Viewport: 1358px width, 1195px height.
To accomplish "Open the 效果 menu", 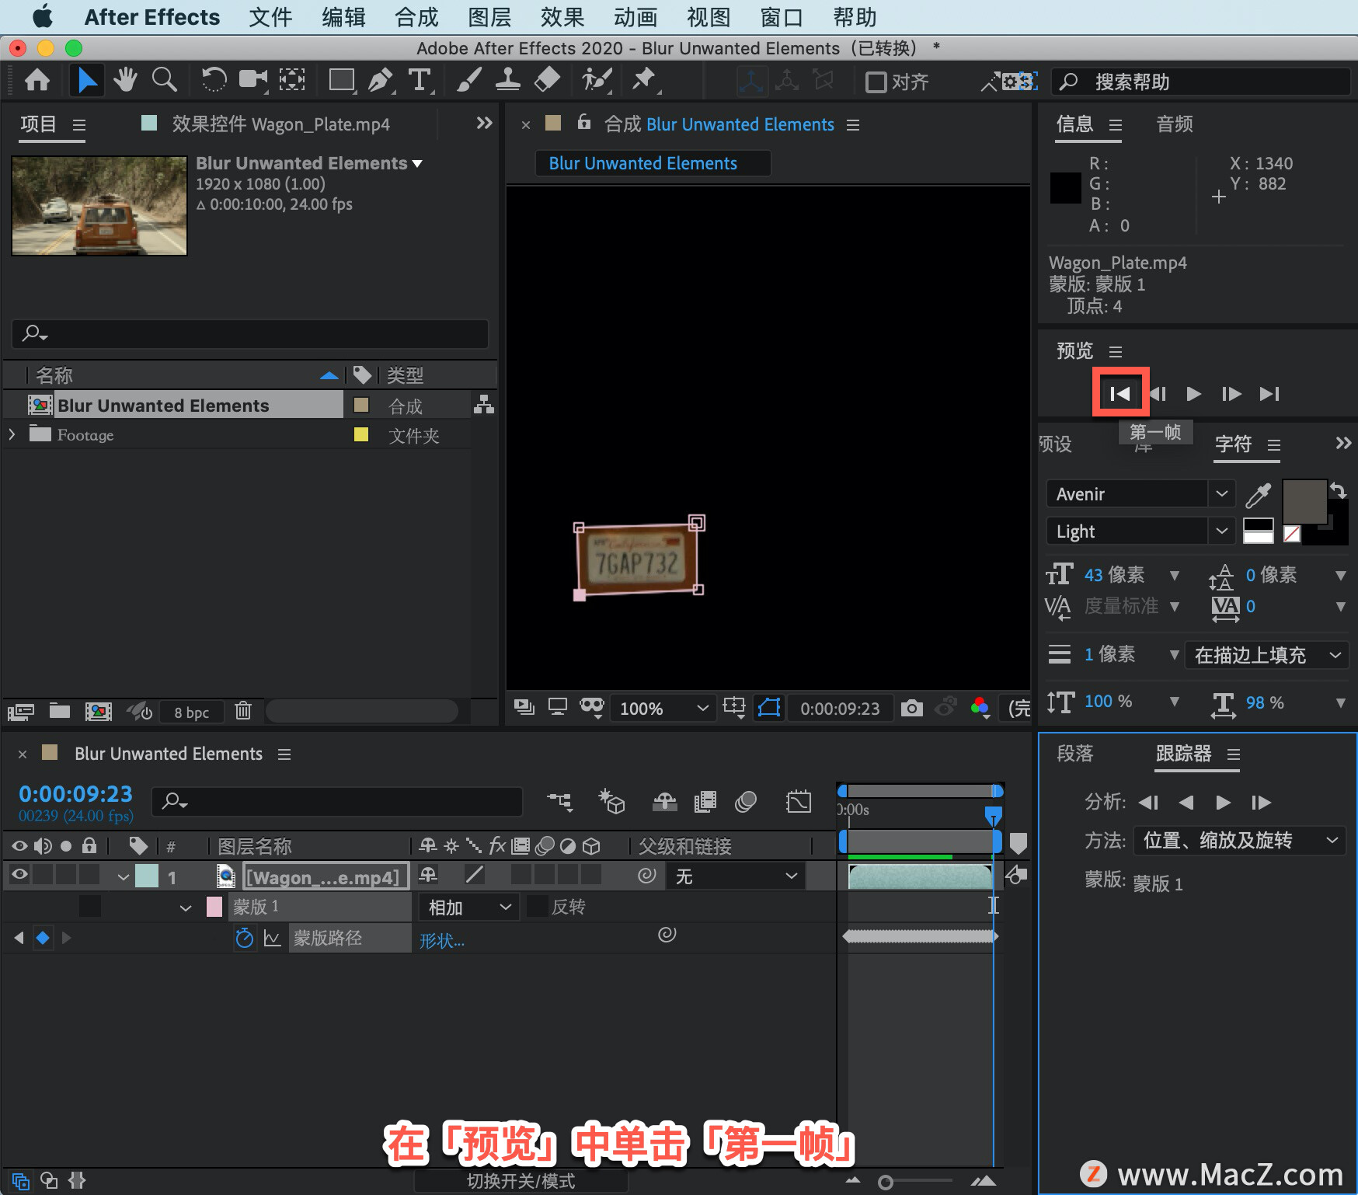I will click(562, 17).
